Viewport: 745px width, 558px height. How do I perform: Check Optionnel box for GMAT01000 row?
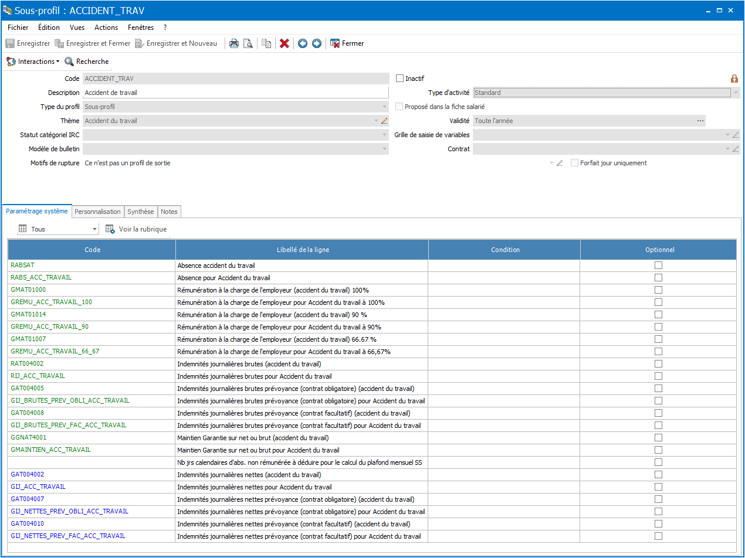tap(658, 290)
